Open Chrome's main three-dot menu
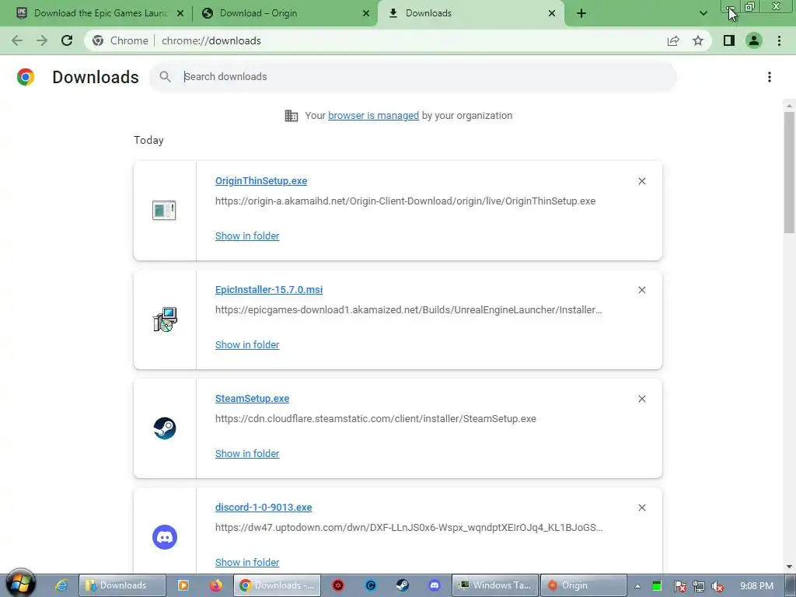 pos(779,40)
